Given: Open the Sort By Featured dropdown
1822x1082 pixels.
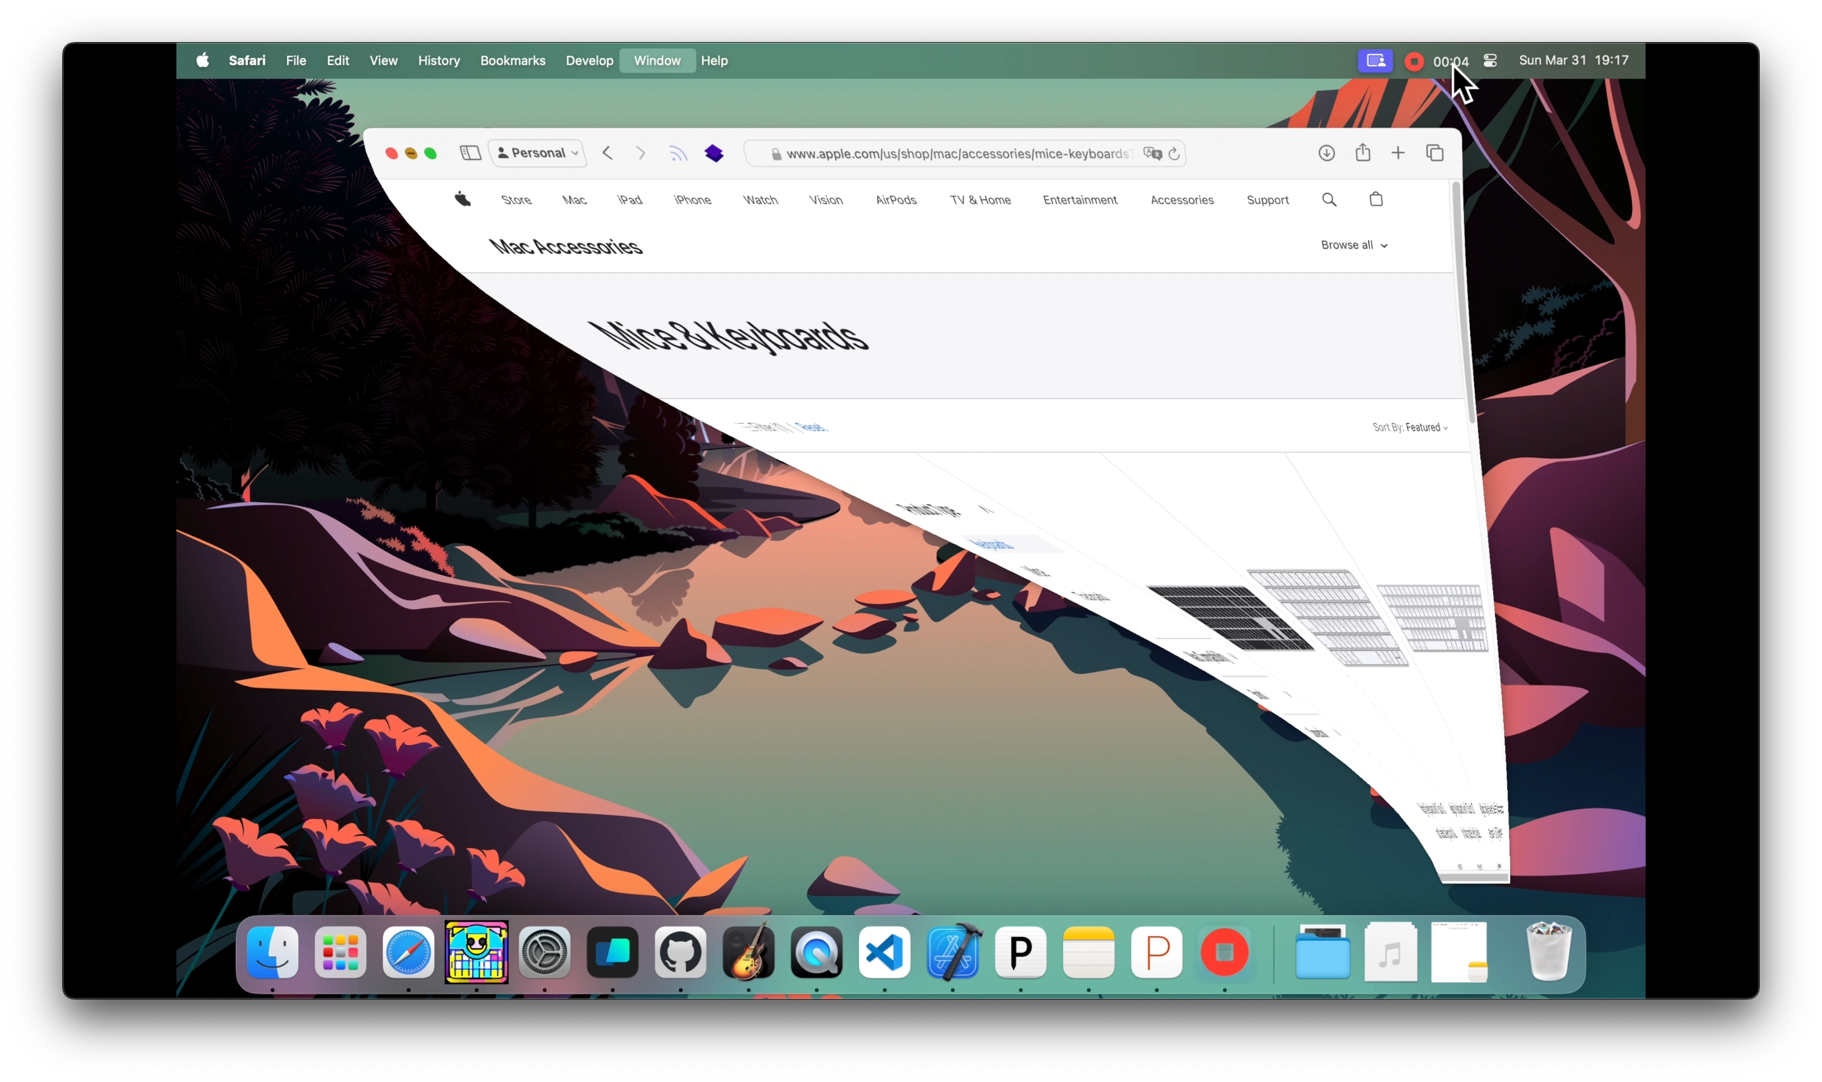Looking at the screenshot, I should coord(1410,427).
